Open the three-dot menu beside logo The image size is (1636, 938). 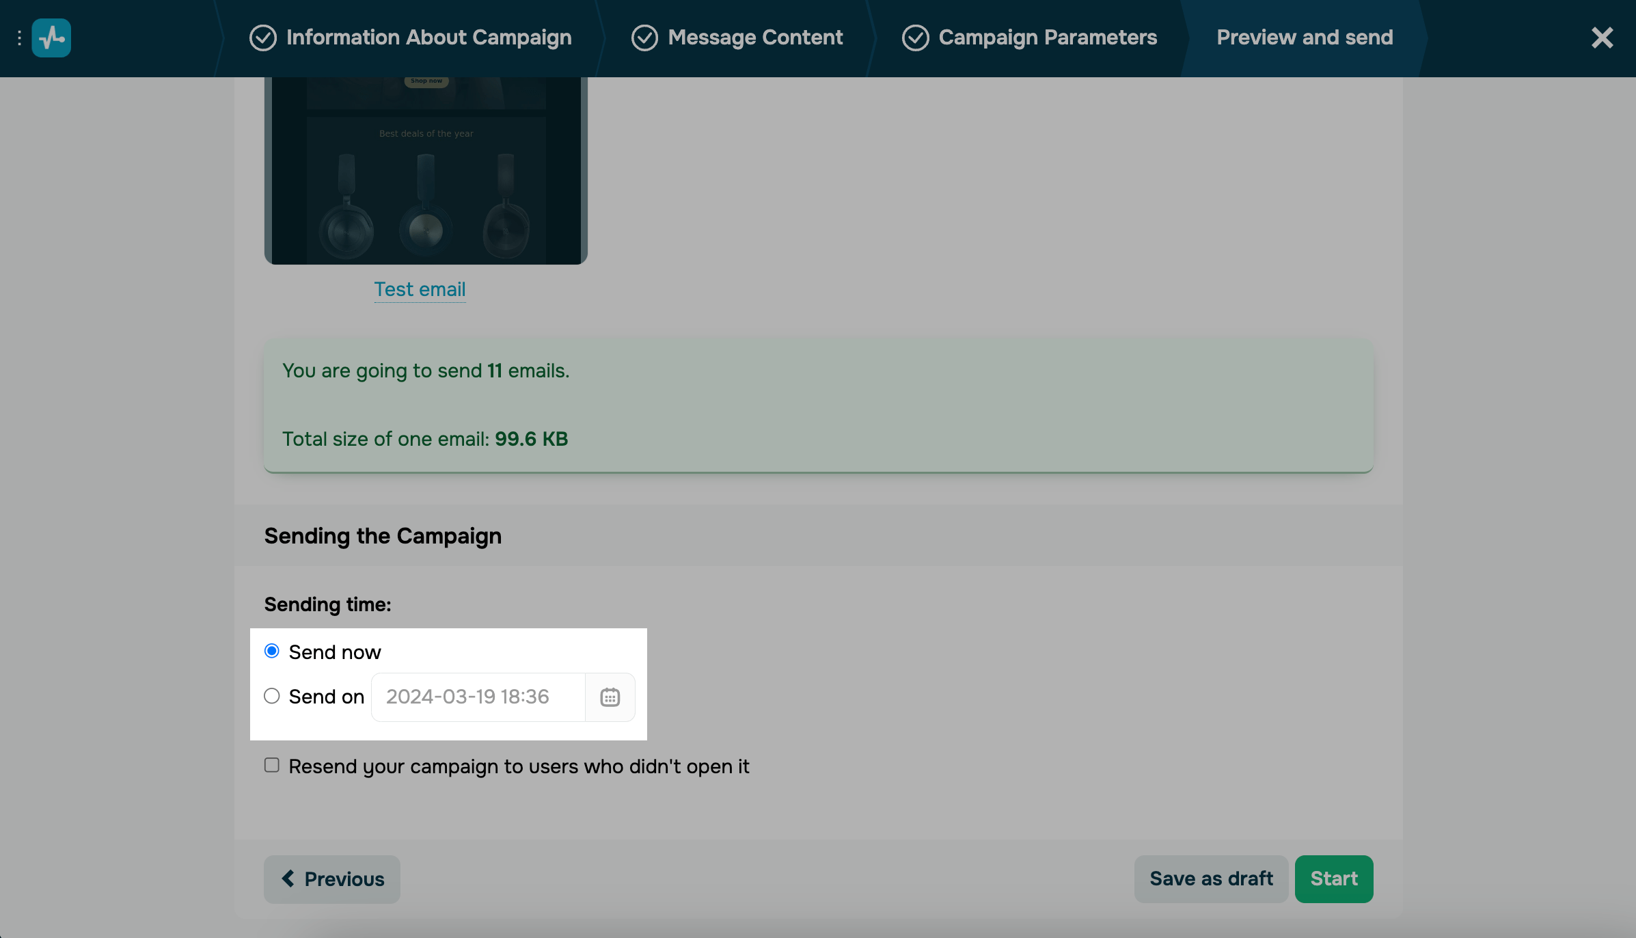click(x=19, y=38)
